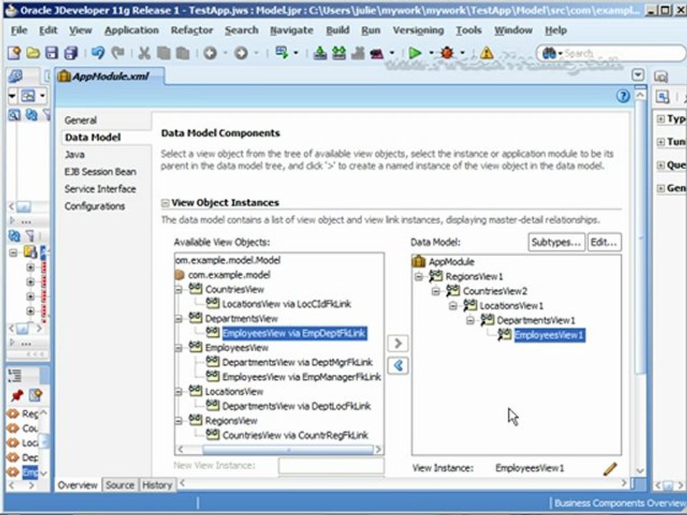Collapse CountriesView in Available View Objects

[179, 290]
